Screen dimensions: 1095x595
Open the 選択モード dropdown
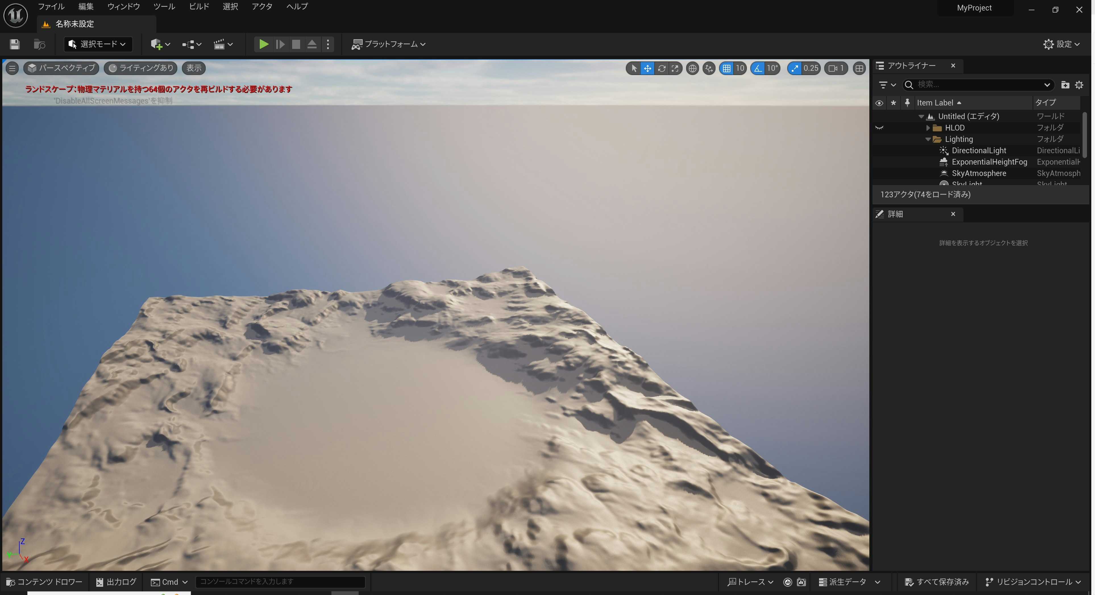click(x=98, y=44)
